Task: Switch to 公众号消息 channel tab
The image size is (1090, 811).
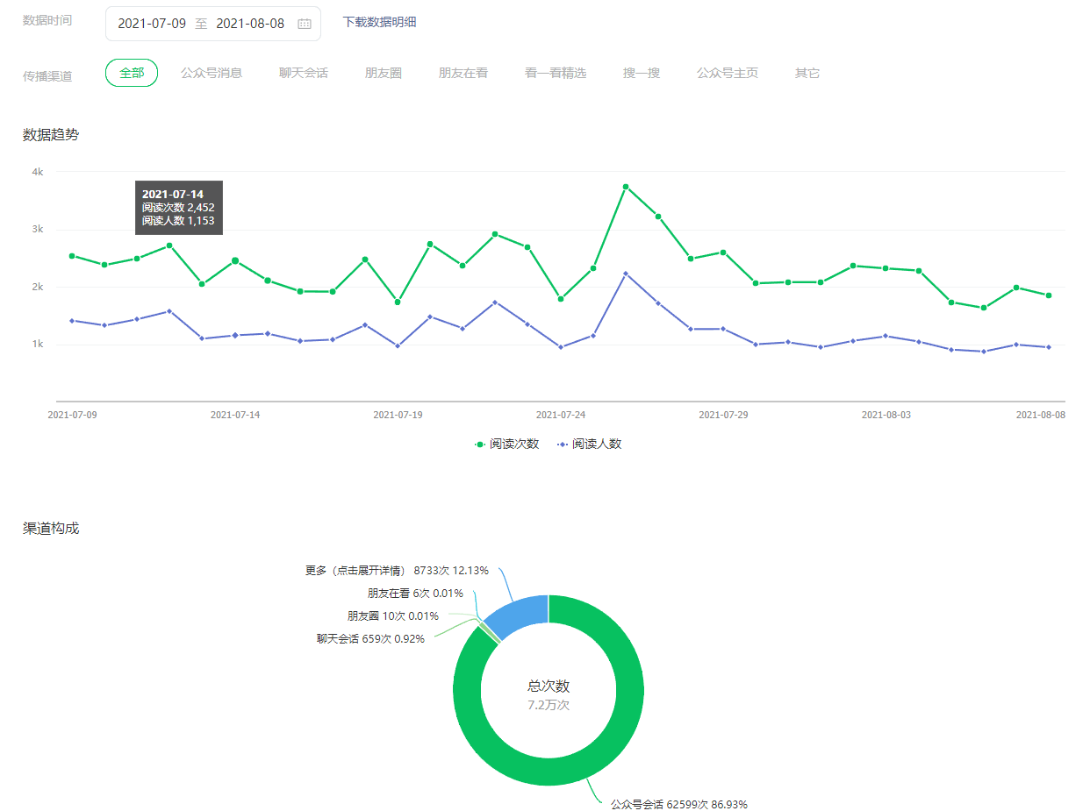Action: [212, 74]
